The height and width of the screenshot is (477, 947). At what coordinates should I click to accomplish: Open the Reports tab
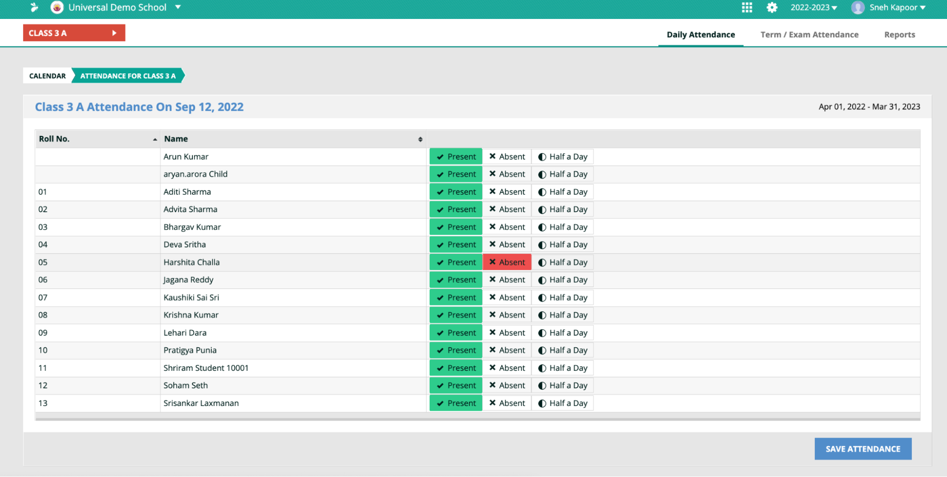click(x=900, y=35)
